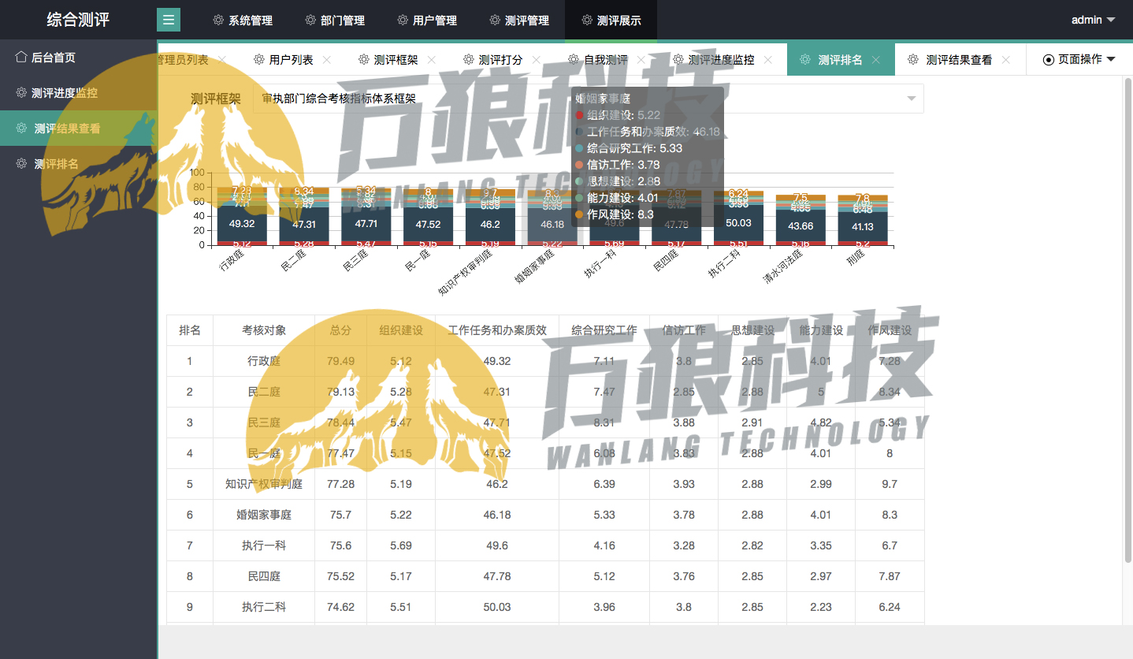
Task: Click the 综合研究工作 column header
Action: (x=604, y=330)
